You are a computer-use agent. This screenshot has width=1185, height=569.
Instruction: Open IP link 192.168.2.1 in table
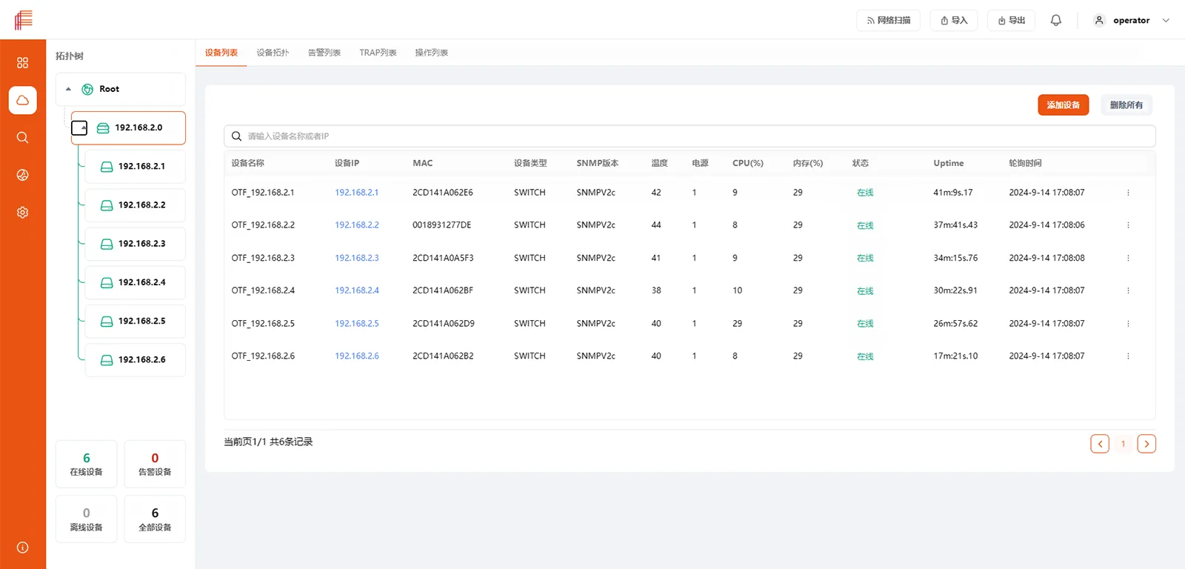coord(356,193)
